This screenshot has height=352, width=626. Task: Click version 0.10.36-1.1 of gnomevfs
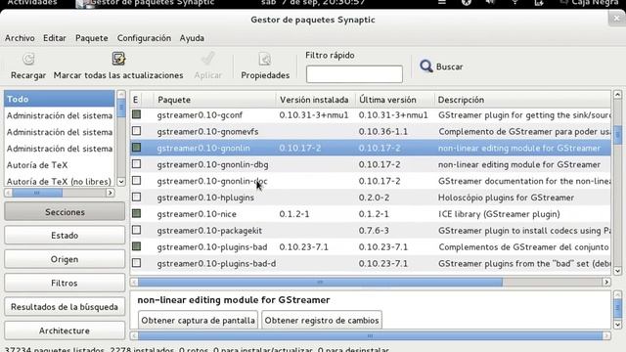(382, 131)
